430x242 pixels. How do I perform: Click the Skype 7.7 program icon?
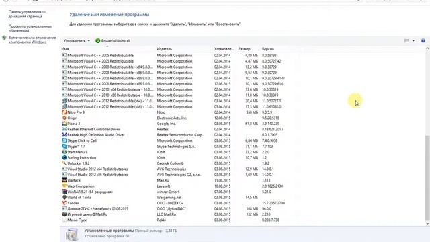click(x=64, y=146)
